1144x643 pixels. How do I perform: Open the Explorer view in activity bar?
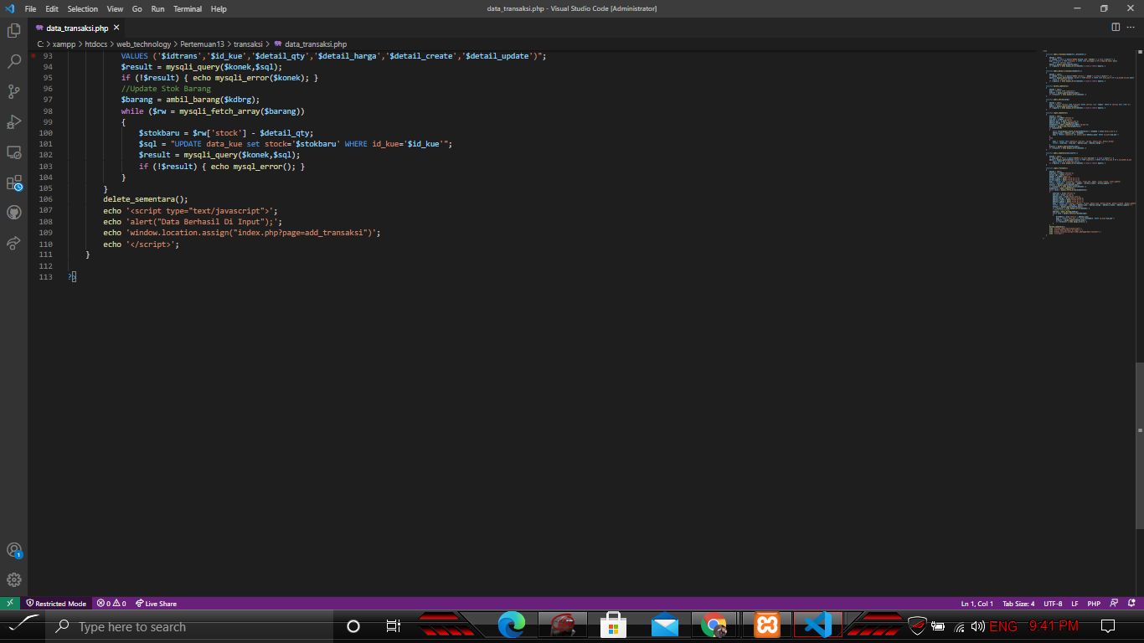click(x=13, y=31)
